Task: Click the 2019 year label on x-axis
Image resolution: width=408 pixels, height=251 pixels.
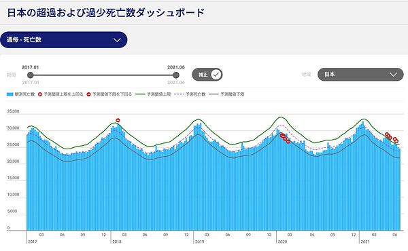Action: (x=199, y=242)
